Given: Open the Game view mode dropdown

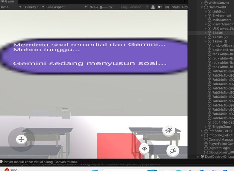Looking at the screenshot, I should (x=10, y=7).
